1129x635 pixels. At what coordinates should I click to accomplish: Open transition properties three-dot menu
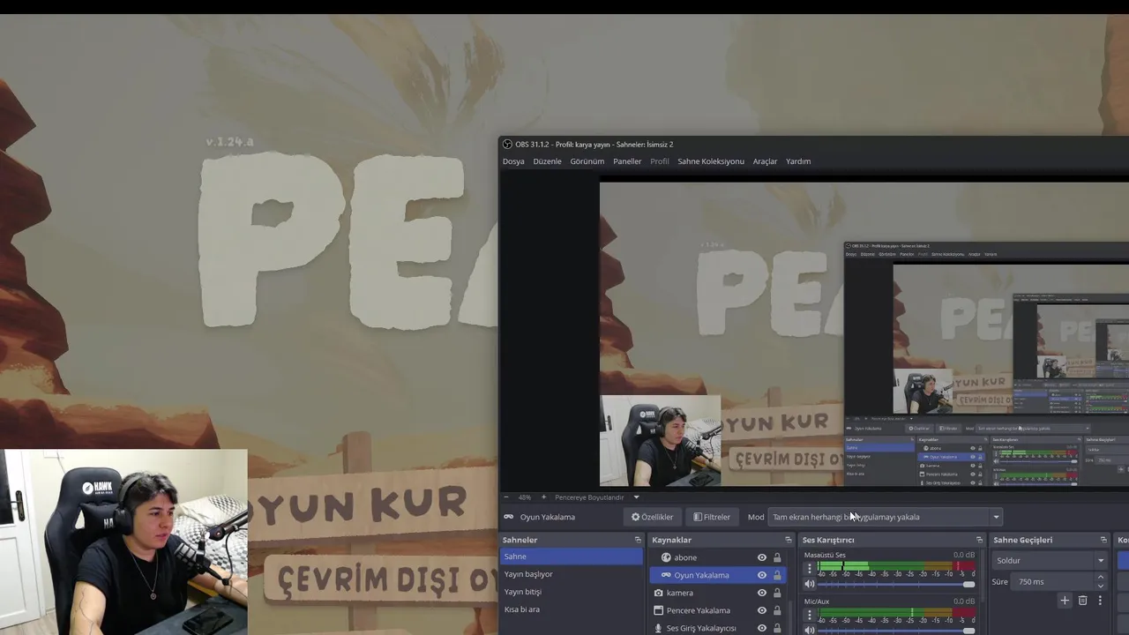1100,601
